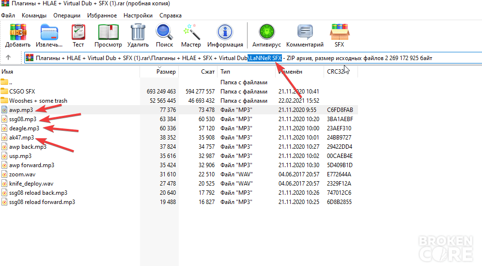Click the archive path address field
Viewport: 482px width, 266px height.
pyautogui.click(x=253, y=58)
